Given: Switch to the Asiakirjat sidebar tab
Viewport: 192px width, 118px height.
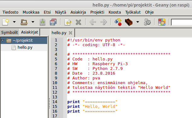Looking at the screenshot, I should [30, 32].
